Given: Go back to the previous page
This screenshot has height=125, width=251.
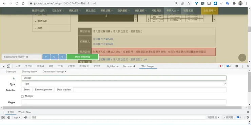Looking at the screenshot, I should (x=4, y=3).
